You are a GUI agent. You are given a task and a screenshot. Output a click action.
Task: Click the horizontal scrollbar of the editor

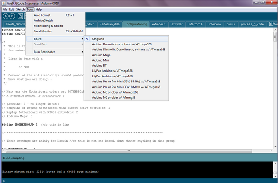[x=129, y=151]
